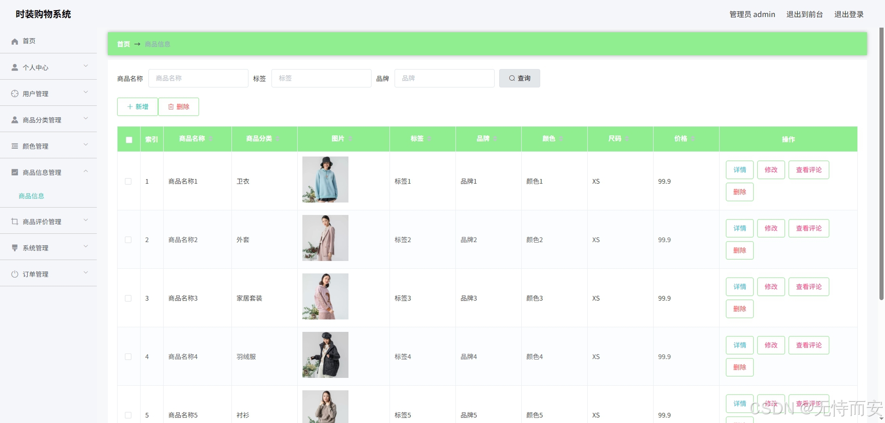
Task: Sort by the 图片 column sort icon
Action: [350, 139]
